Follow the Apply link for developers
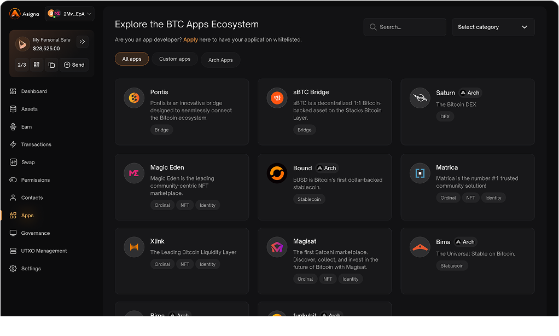Viewport: 559px width, 336px height. [x=190, y=39]
